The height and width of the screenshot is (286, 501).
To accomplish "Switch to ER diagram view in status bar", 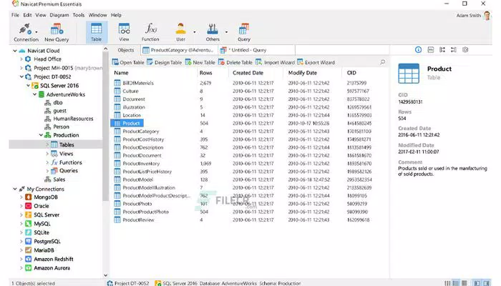I will tap(464, 283).
